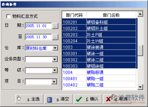148x107 pixels.
Task: Click the 部门名称 column header
Action: [111, 15]
